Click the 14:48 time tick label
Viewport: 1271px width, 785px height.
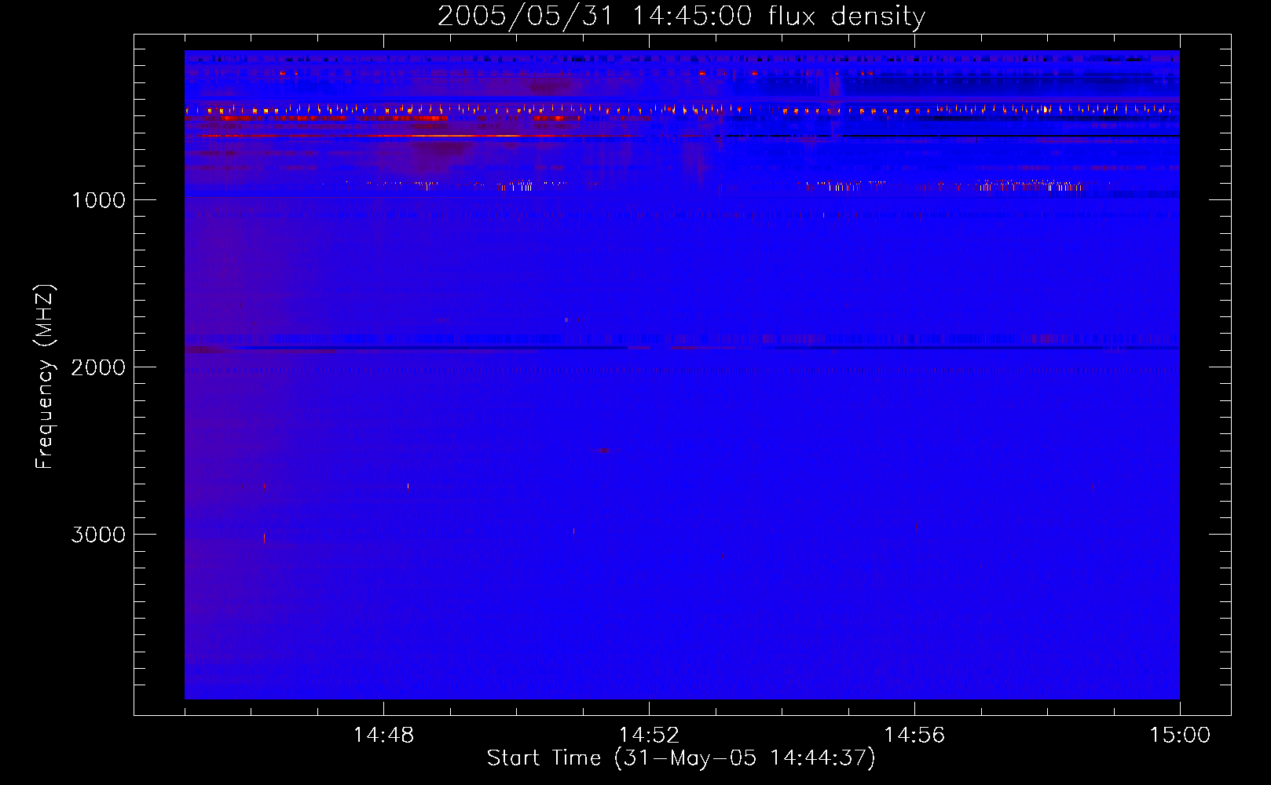click(383, 736)
